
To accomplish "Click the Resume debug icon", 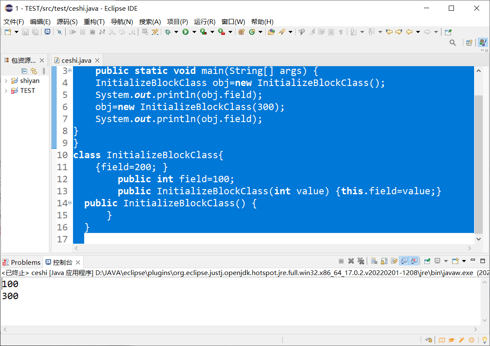I will [73, 32].
